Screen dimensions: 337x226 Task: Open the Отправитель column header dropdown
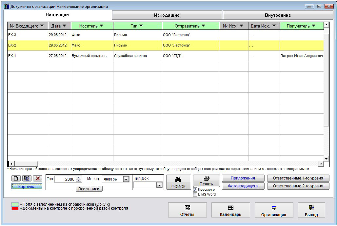[203, 26]
